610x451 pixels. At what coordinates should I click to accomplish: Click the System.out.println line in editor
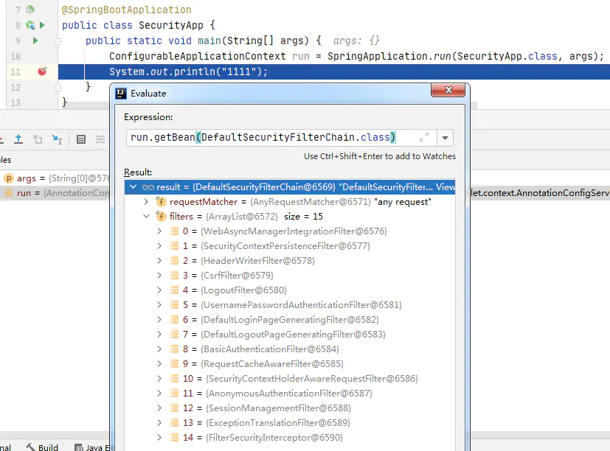tap(188, 71)
